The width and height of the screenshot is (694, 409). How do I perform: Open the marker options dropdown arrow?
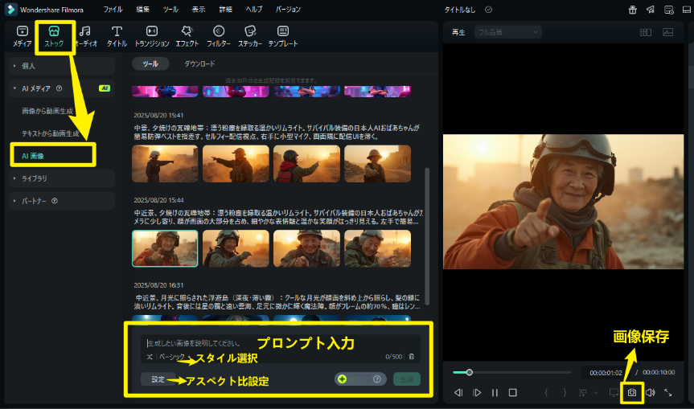point(596,393)
